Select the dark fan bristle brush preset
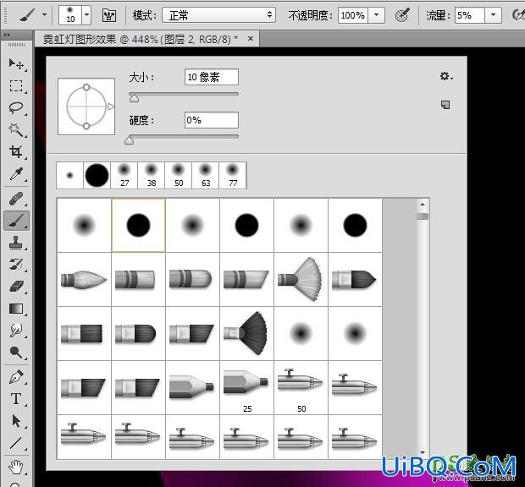This screenshot has width=525, height=487. pos(246,334)
